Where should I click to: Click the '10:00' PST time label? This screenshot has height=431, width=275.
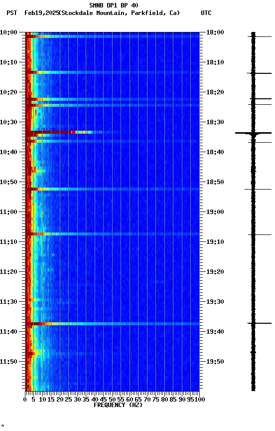pyautogui.click(x=8, y=32)
